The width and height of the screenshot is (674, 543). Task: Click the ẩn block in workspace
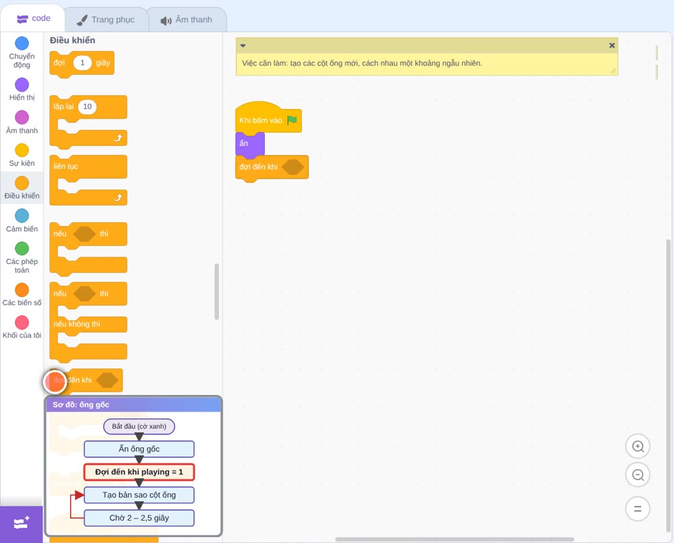point(250,144)
